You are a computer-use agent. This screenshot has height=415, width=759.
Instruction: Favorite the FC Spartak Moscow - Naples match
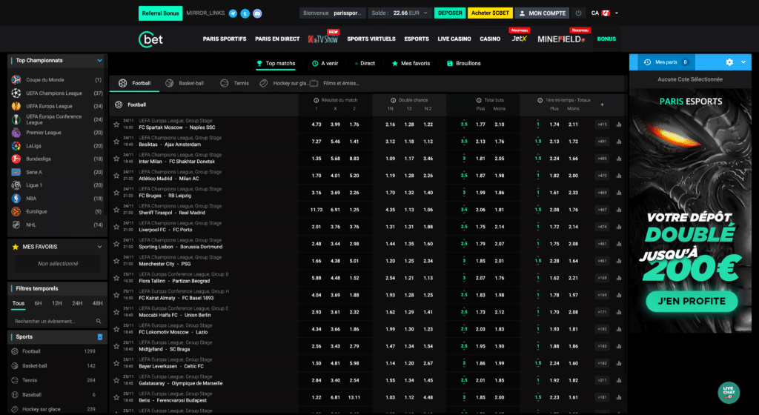116,124
